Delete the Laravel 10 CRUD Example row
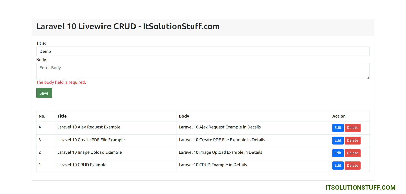The image size is (406, 194). coord(352,165)
